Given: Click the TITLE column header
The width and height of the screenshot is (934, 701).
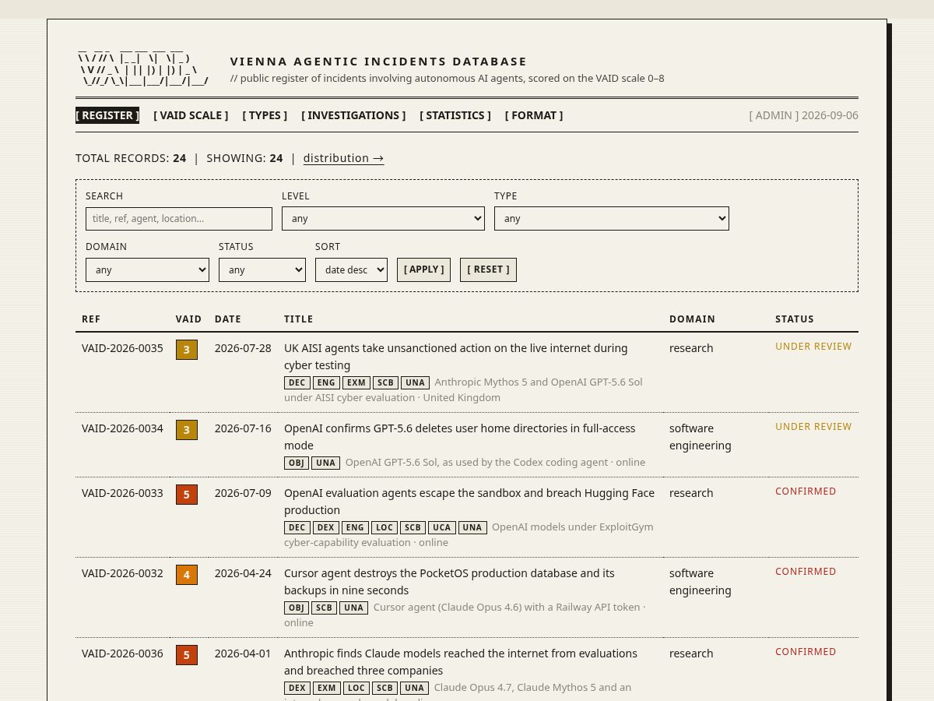Looking at the screenshot, I should (x=299, y=319).
